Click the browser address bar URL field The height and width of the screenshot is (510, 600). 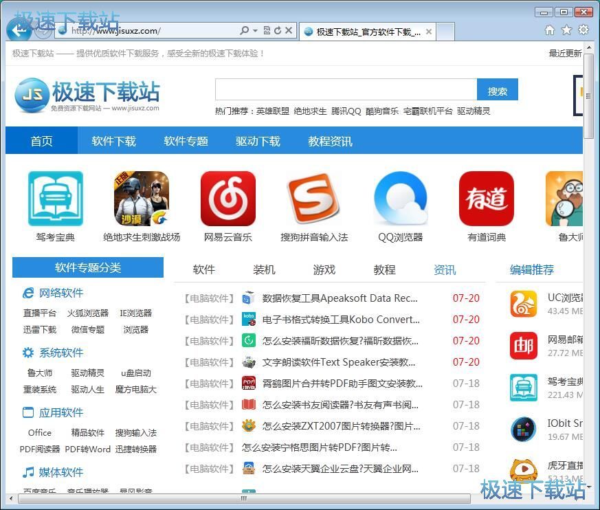[x=153, y=31]
